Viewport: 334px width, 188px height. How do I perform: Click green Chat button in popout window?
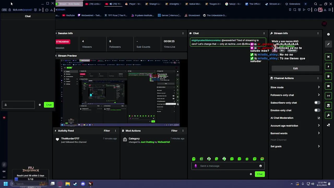(49, 105)
